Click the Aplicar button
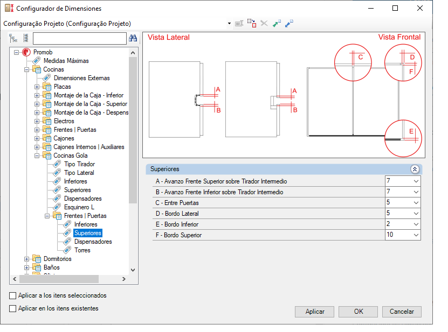This screenshot has width=448, height=332. [x=315, y=312]
